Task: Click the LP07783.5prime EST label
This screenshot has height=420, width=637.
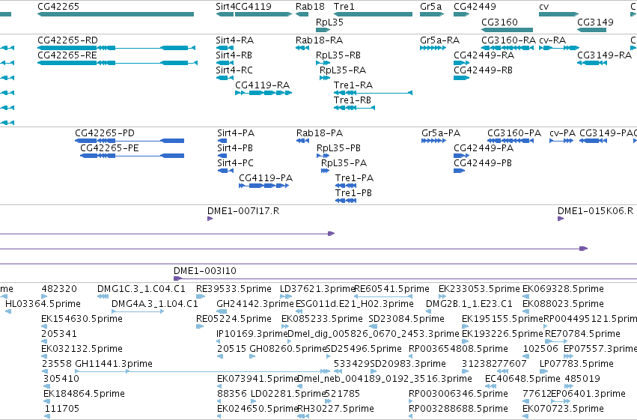Action: coord(576,364)
